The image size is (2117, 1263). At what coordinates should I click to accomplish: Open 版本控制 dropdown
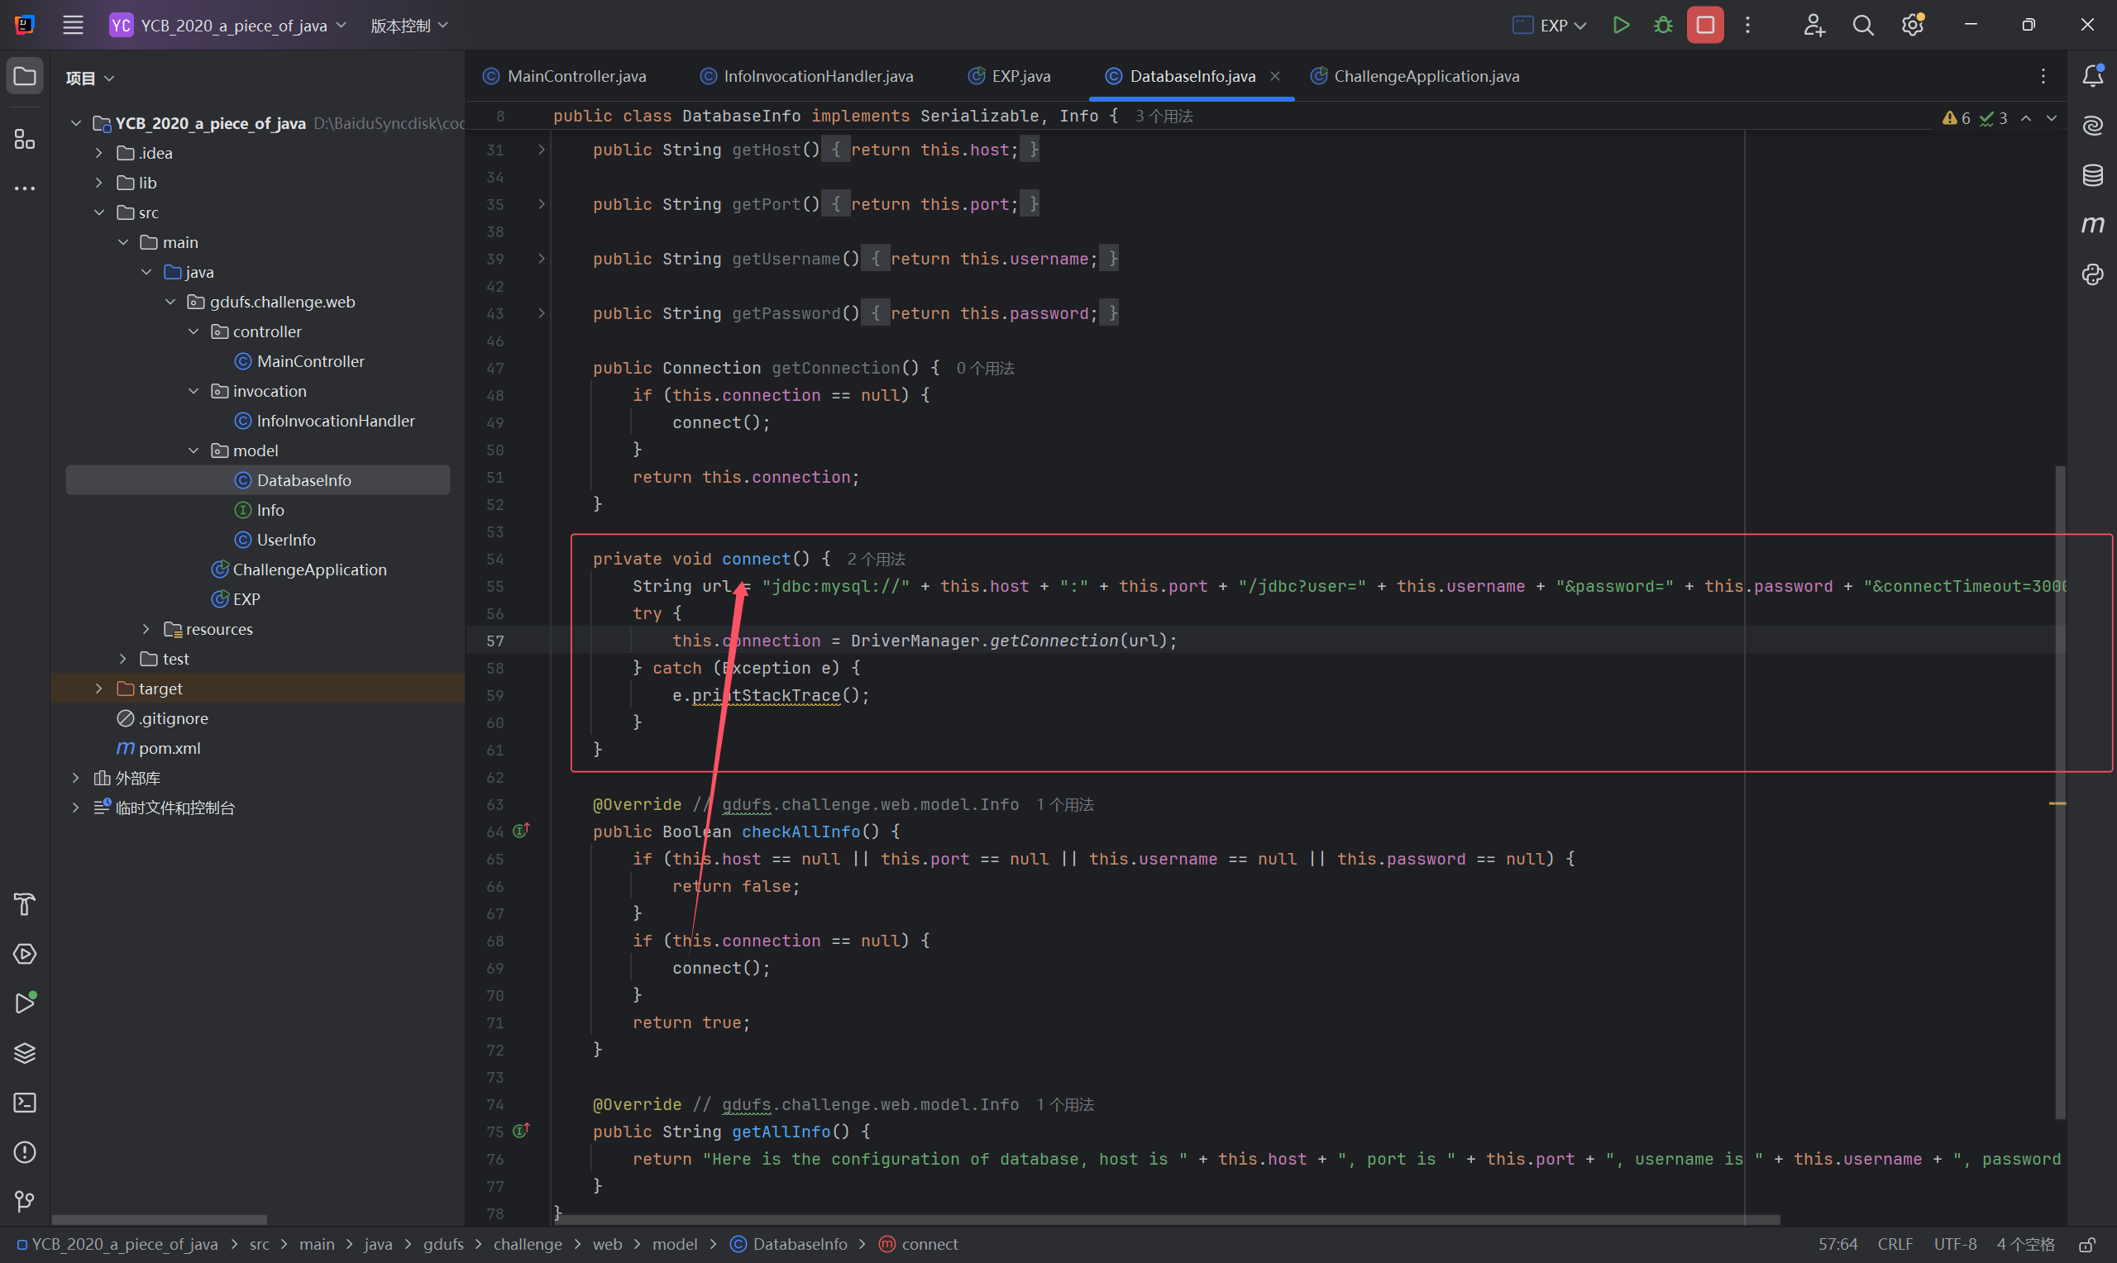(409, 26)
